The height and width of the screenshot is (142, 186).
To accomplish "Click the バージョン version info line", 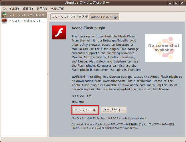I will (109, 118).
